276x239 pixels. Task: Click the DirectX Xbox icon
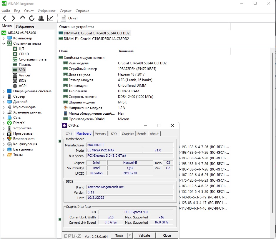9,123
